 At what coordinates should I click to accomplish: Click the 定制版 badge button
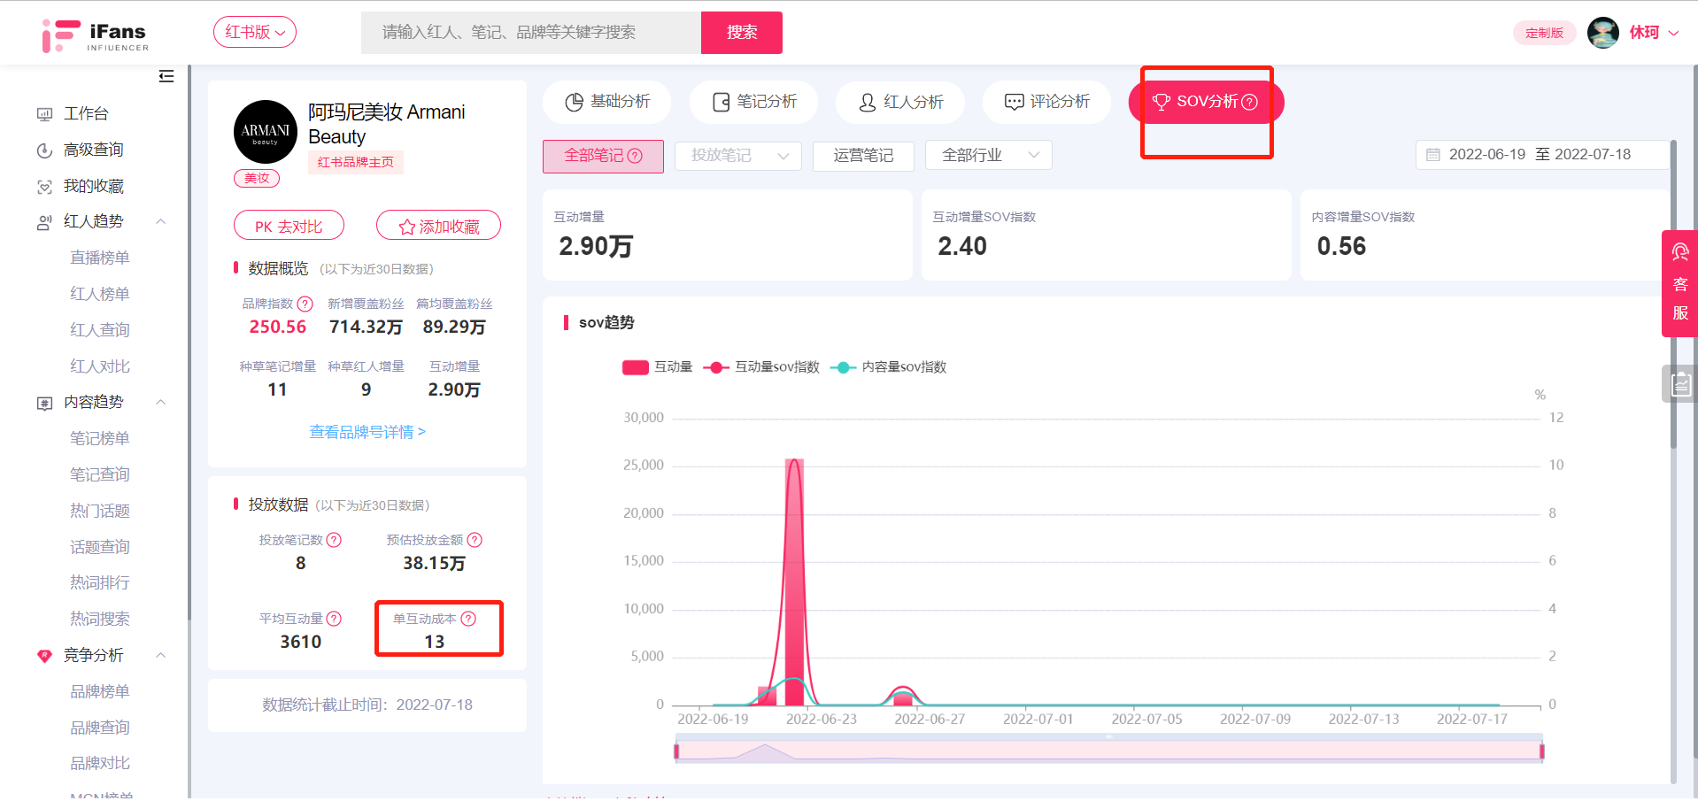[1545, 33]
